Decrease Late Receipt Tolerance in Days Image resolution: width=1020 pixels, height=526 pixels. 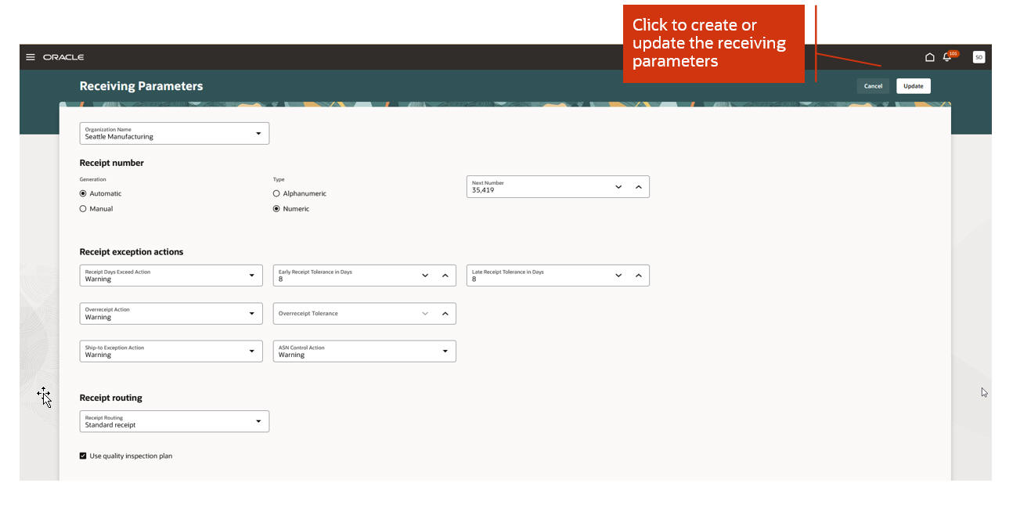pos(618,276)
